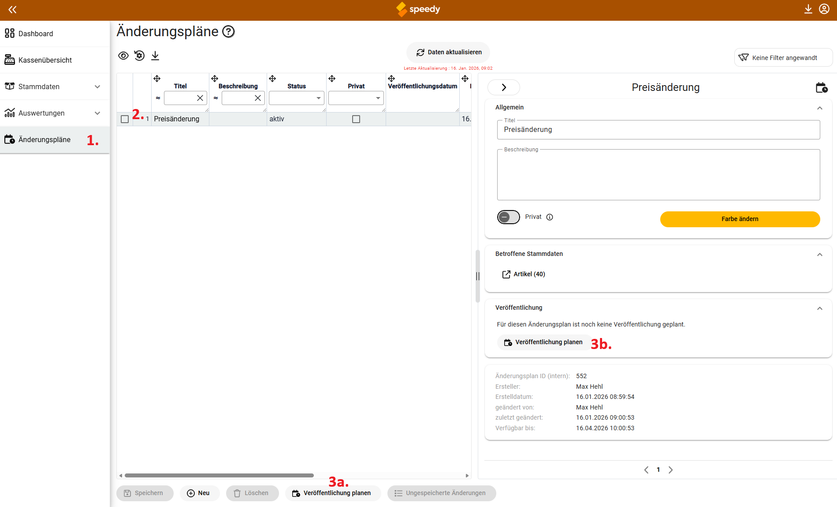The height and width of the screenshot is (507, 837).
Task: Open the Status filter dropdown
Action: click(297, 98)
